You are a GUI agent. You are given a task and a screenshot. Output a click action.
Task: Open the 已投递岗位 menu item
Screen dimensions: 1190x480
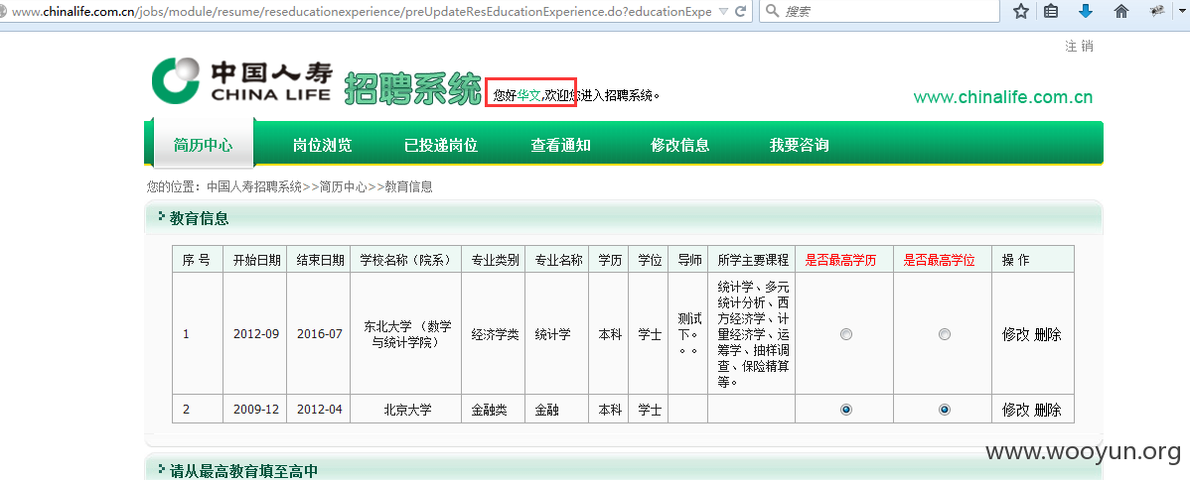pos(441,146)
